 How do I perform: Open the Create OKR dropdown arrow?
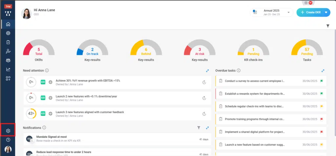tap(326, 12)
